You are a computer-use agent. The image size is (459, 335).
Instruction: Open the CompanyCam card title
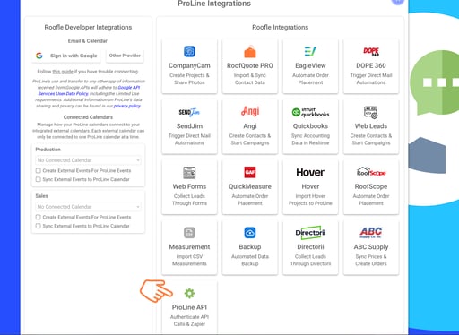(x=189, y=65)
